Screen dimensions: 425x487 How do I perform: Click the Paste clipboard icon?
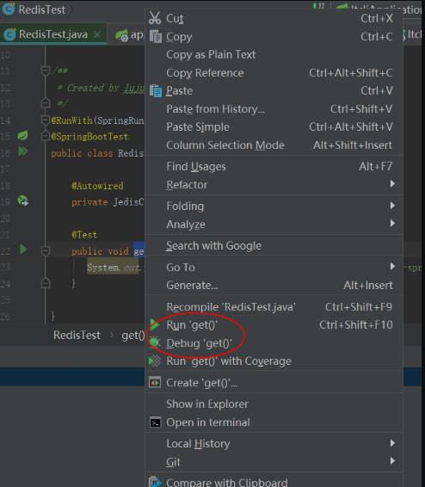[156, 90]
